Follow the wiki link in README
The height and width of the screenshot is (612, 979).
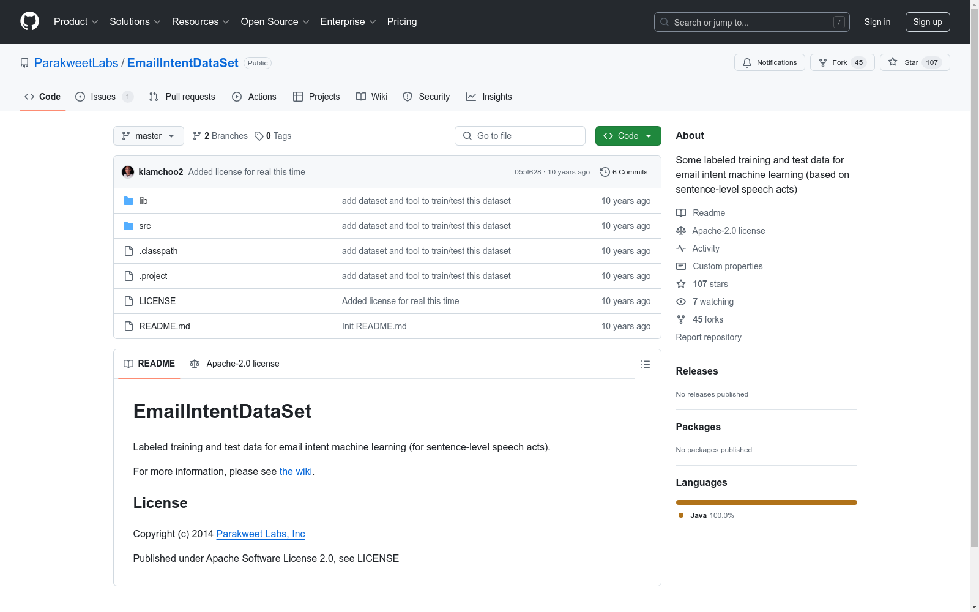point(296,471)
